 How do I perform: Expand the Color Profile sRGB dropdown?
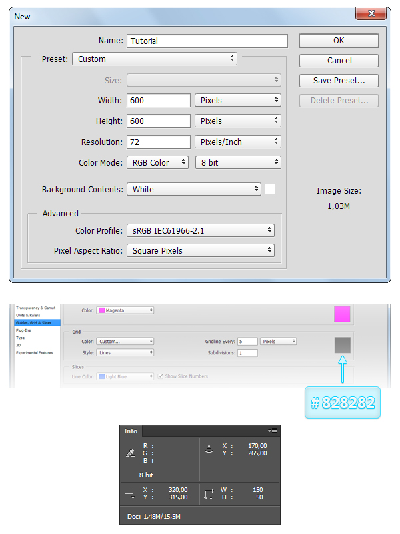tap(200, 230)
